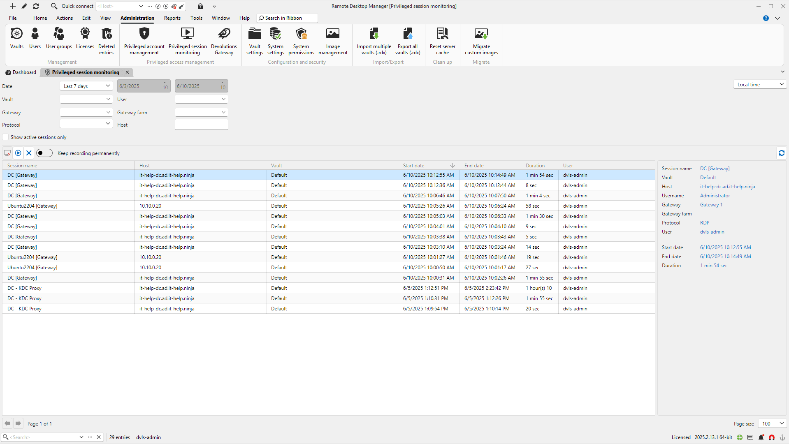This screenshot has width=789, height=444.
Task: Toggle Keep recording permanently
Action: pyautogui.click(x=44, y=153)
